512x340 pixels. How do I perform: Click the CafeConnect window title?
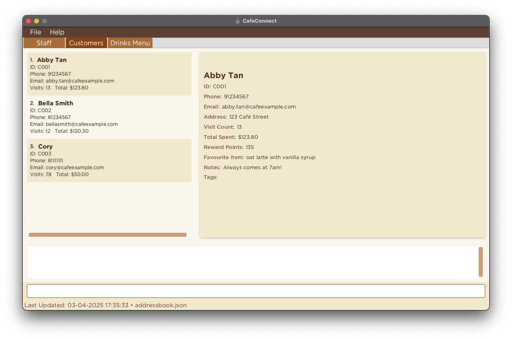260,21
